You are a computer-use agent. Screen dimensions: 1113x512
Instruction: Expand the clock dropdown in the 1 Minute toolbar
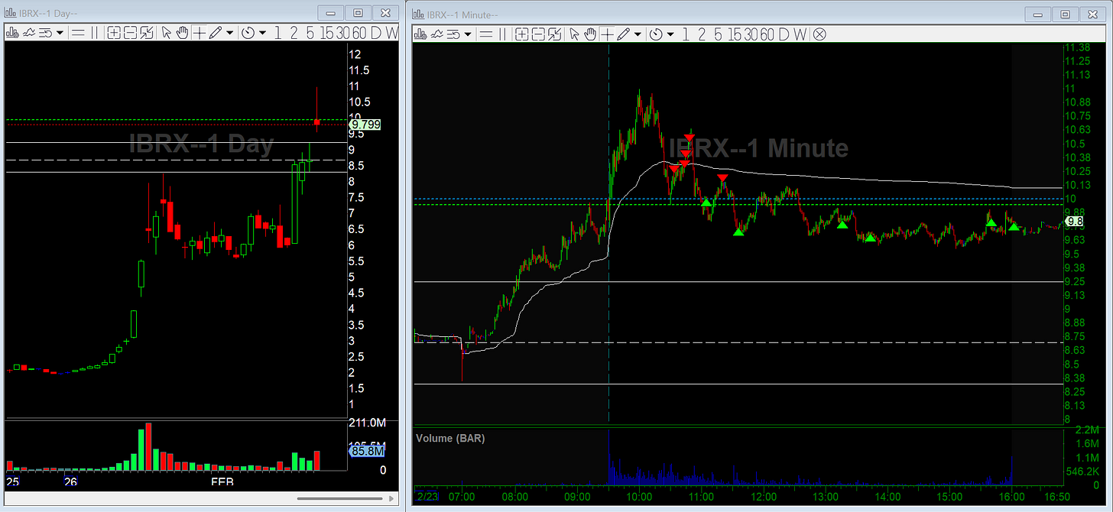[670, 34]
